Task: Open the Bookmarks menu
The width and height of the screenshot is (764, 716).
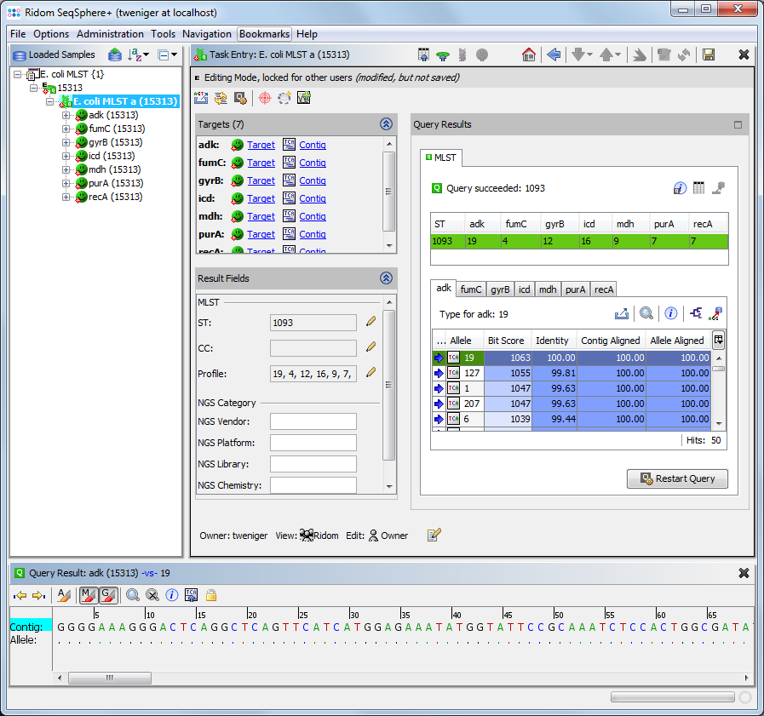Action: pos(264,34)
